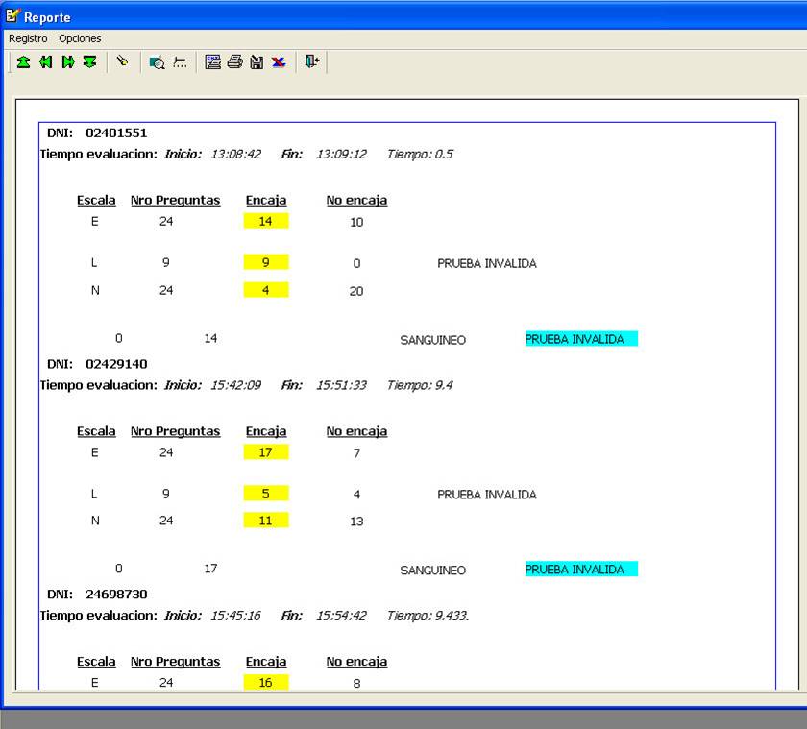Select the SANGUINEO result label

pos(433,339)
